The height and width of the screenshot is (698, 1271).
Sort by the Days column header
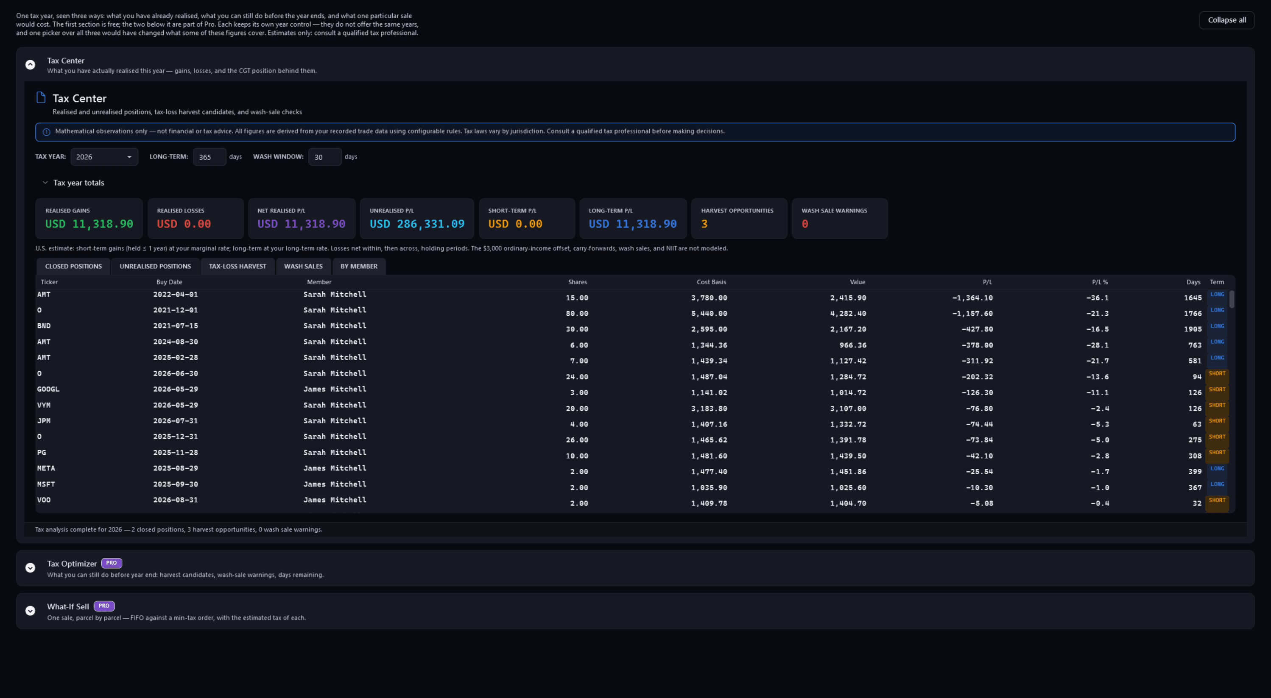pos(1193,282)
